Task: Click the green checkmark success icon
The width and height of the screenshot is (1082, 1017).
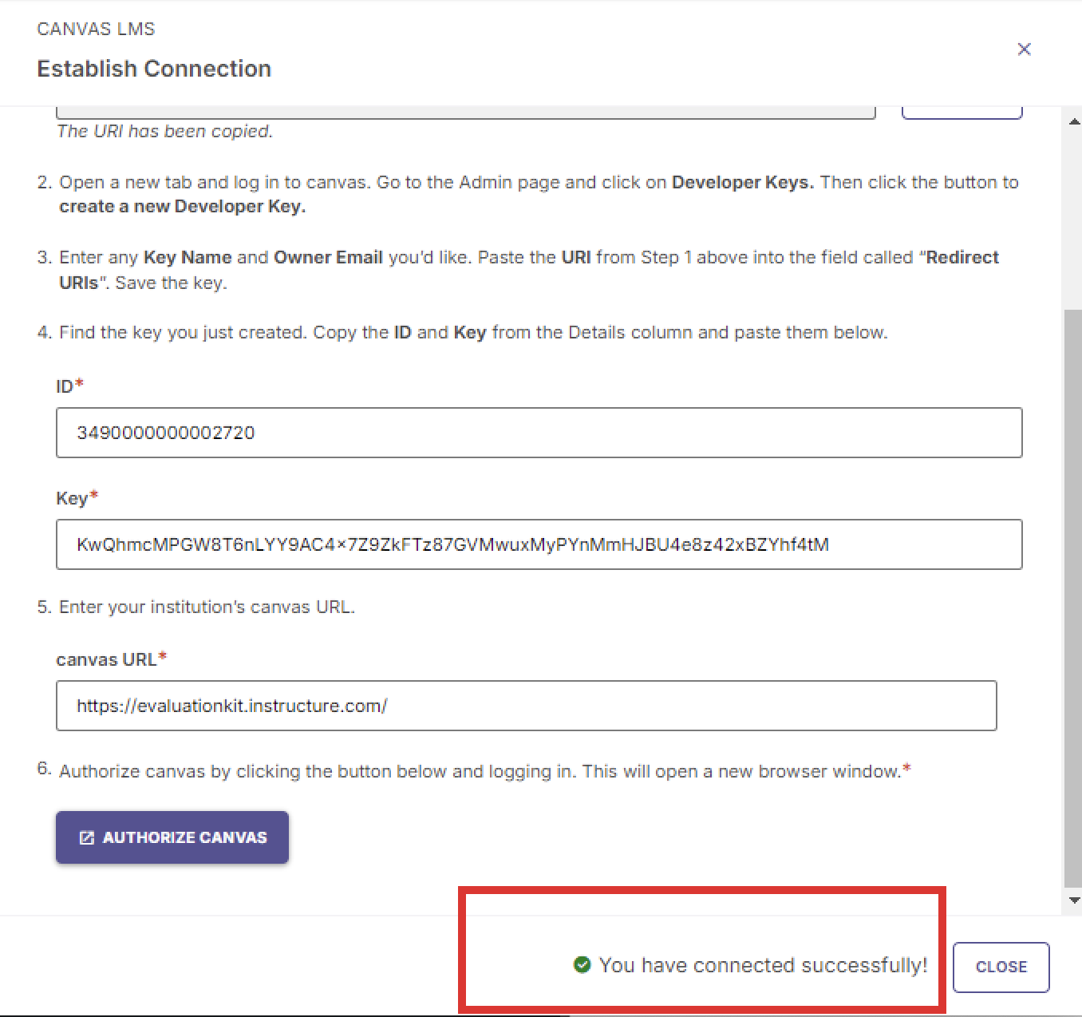Action: point(581,964)
